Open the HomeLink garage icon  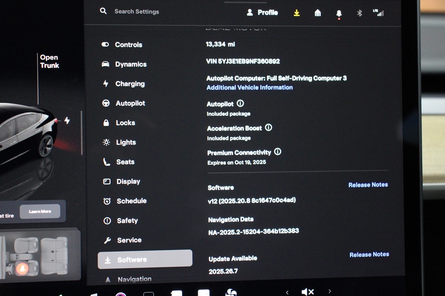pos(317,13)
